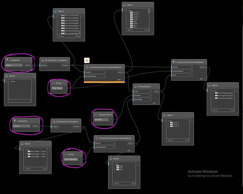The image size is (243, 194).
Task: Click output port of the 3D Otho node
Action: 111,120
